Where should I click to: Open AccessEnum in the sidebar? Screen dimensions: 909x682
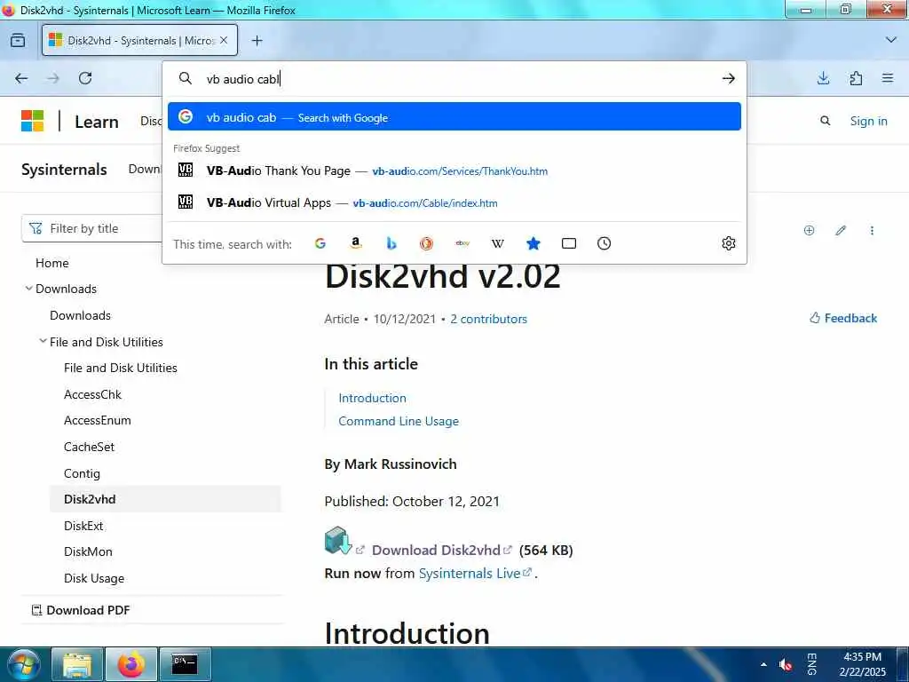pos(98,420)
